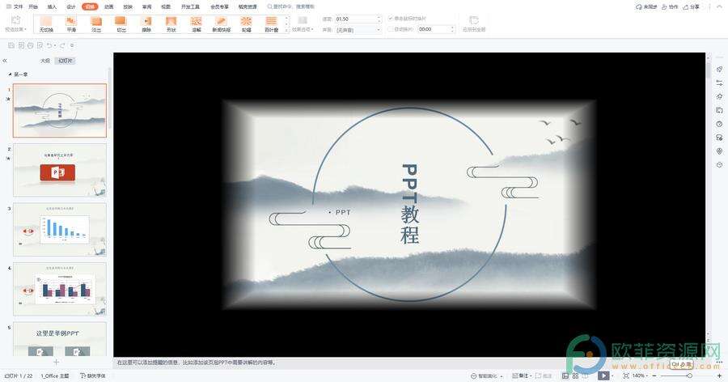Viewport: 728px width, 382px height.
Task: Open the slideshow options dropdown arrow
Action: click(x=612, y=376)
